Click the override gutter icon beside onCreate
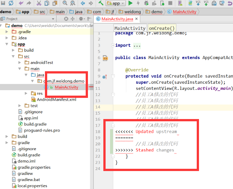The height and width of the screenshot is (189, 233). click(x=105, y=77)
